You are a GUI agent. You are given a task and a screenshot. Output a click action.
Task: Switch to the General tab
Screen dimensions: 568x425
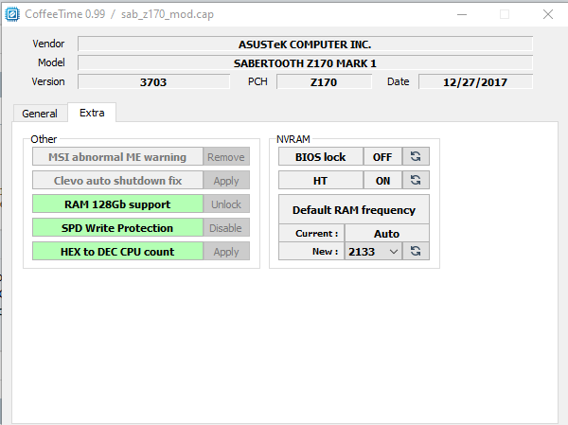tap(40, 114)
